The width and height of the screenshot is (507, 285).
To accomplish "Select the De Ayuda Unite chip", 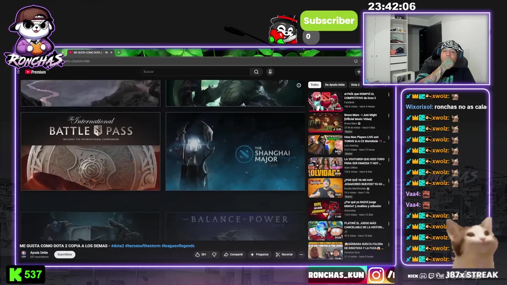I will (335, 85).
